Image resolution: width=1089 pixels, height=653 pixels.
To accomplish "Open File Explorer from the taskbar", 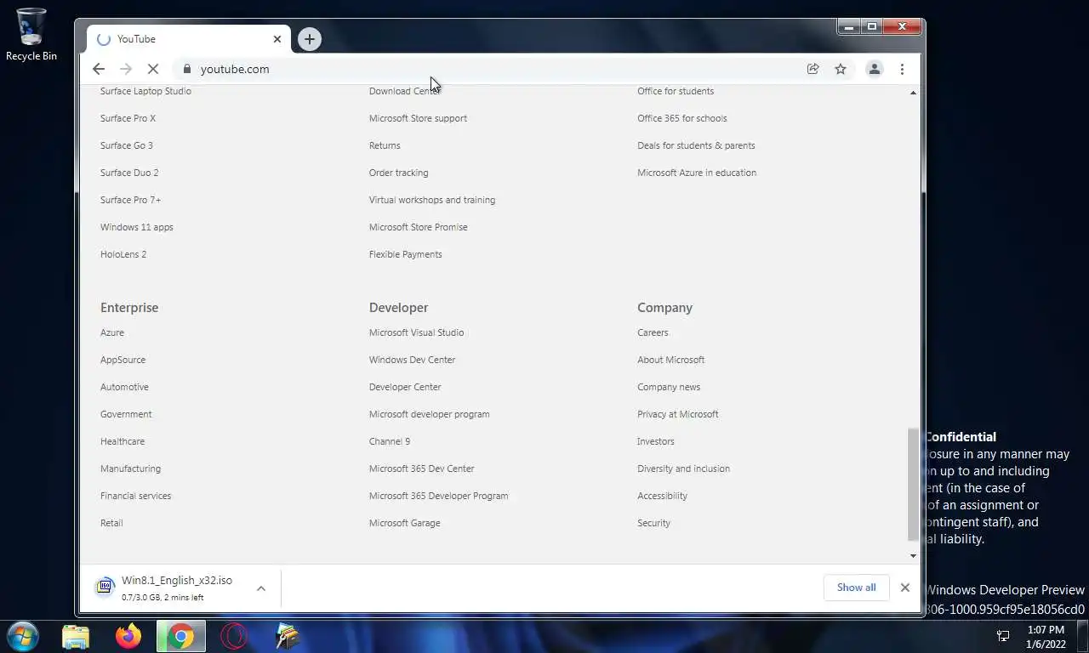I will click(x=76, y=636).
